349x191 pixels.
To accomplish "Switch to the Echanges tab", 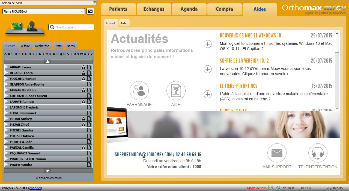I will pos(154,9).
